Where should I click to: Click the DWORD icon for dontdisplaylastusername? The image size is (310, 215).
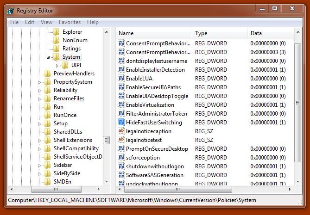(x=121, y=61)
